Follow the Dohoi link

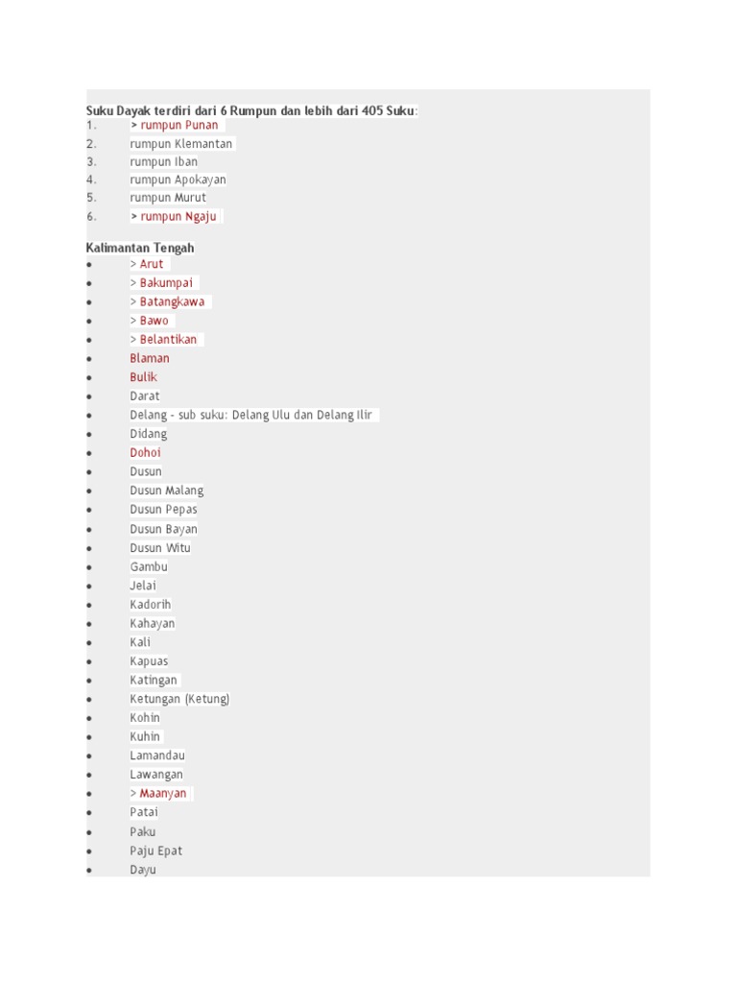(146, 453)
